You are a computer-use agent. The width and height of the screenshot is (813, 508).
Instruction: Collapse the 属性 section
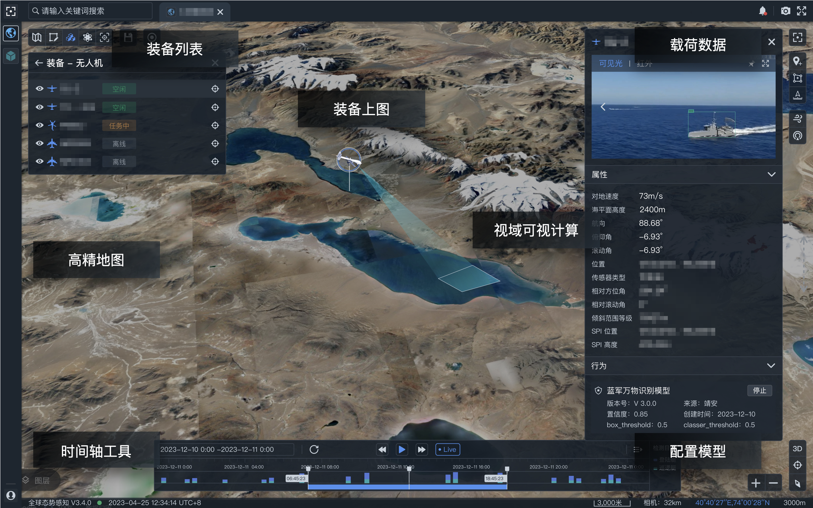pyautogui.click(x=771, y=174)
